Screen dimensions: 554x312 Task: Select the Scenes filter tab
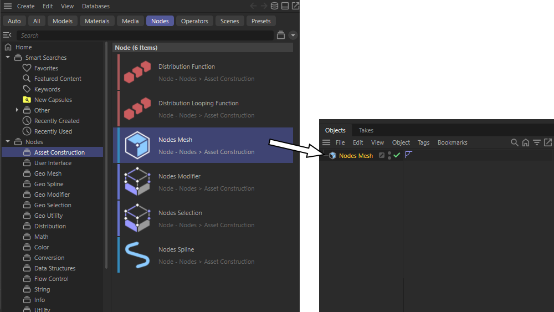pyautogui.click(x=230, y=21)
